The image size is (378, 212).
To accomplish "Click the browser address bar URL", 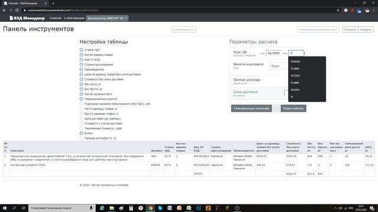I will coord(63,11).
